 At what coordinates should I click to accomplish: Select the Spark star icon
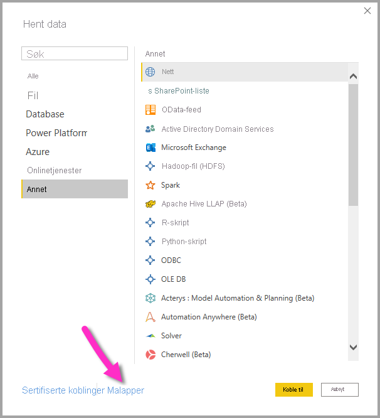point(150,185)
